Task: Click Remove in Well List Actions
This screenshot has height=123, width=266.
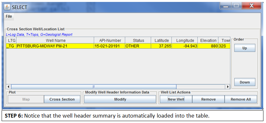Action: 208,99
